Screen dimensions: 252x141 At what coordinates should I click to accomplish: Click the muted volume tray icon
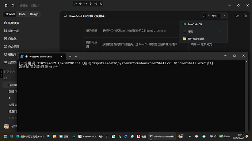[x=216, y=136]
